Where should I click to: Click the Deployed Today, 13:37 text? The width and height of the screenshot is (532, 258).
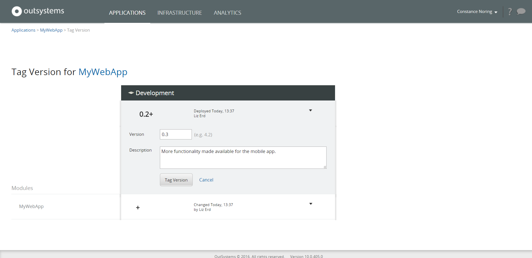click(214, 111)
